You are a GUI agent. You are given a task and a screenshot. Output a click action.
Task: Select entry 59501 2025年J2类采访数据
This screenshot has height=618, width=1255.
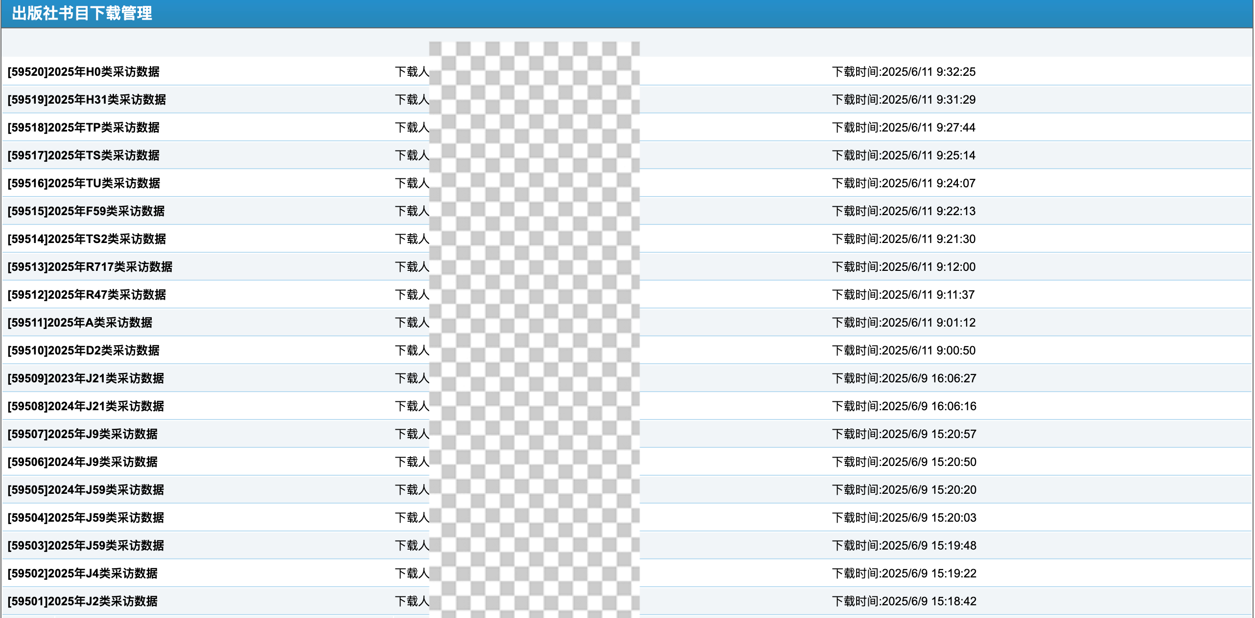click(x=83, y=601)
